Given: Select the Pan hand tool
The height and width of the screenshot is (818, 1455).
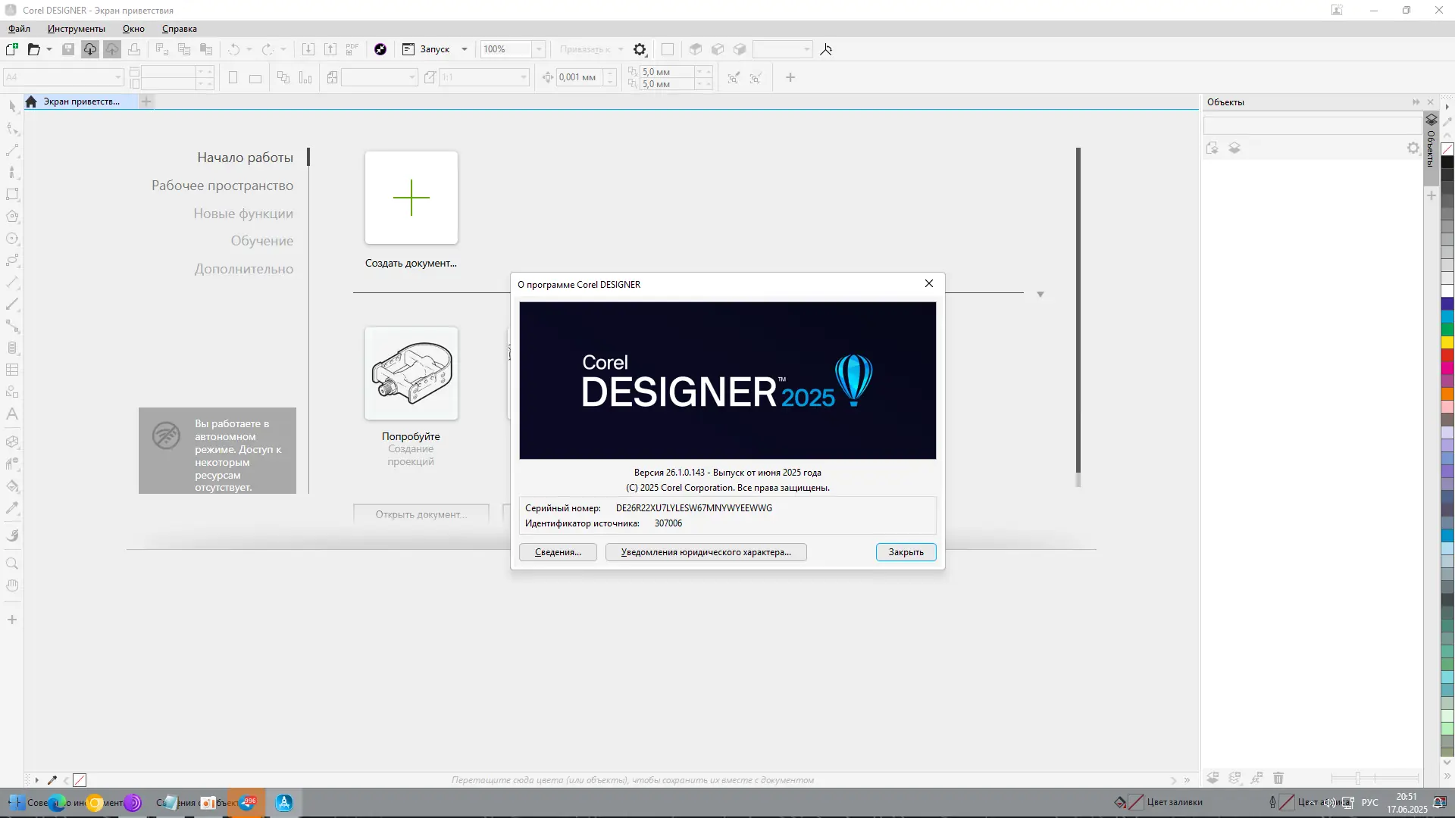Looking at the screenshot, I should [12, 585].
